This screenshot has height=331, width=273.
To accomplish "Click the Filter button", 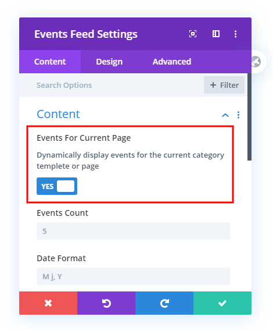I will (224, 85).
